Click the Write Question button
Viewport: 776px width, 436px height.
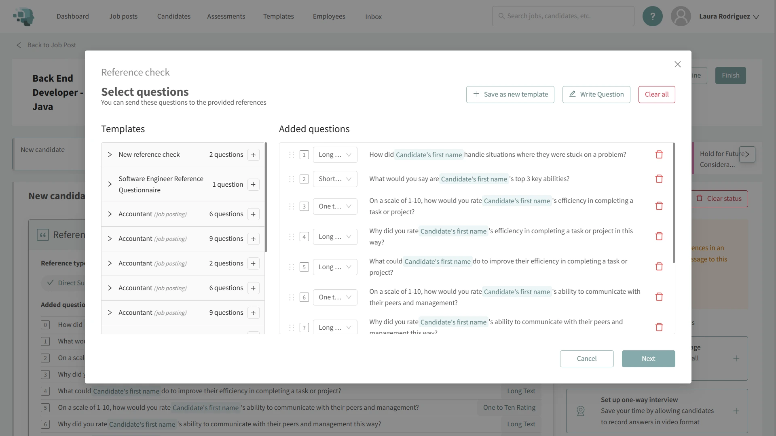point(596,94)
